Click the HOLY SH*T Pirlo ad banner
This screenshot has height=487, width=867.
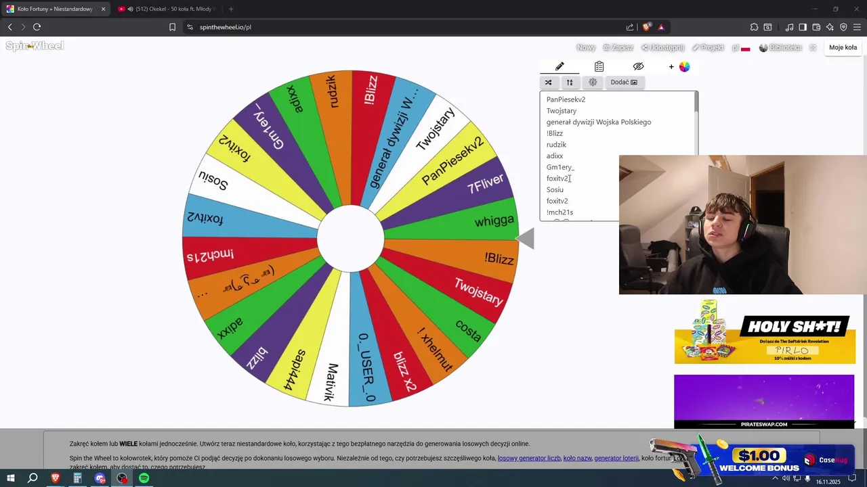[765, 332]
